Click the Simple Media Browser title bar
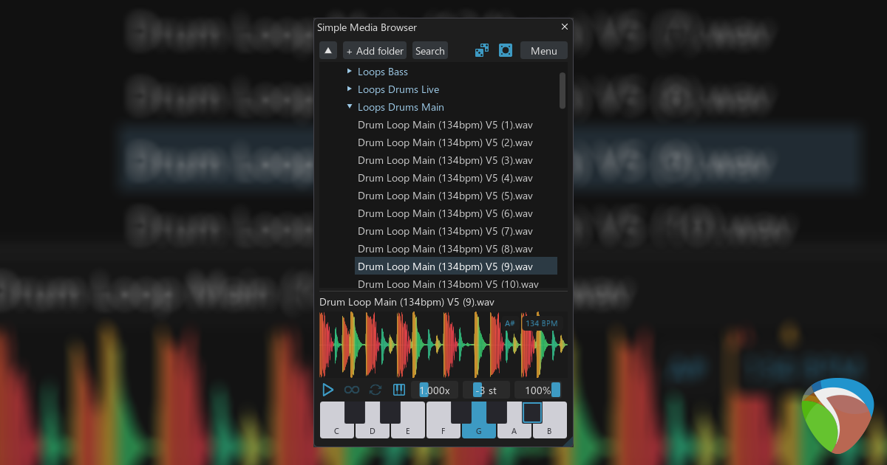 (x=443, y=27)
